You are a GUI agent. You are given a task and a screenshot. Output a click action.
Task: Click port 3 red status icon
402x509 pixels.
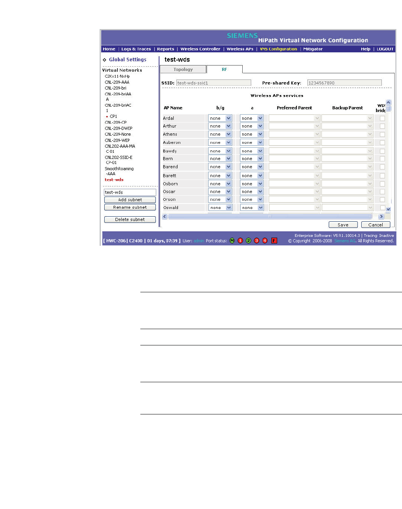coord(257,241)
